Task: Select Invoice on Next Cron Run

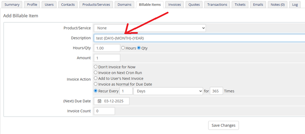Action: pyautogui.click(x=96, y=72)
